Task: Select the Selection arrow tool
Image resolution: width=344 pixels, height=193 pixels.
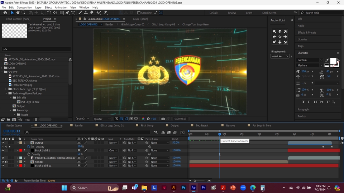Action: coord(12,13)
